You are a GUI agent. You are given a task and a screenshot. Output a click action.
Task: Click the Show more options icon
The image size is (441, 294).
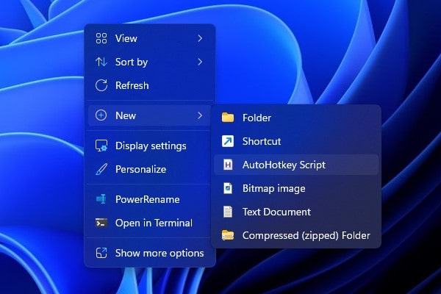click(x=101, y=253)
